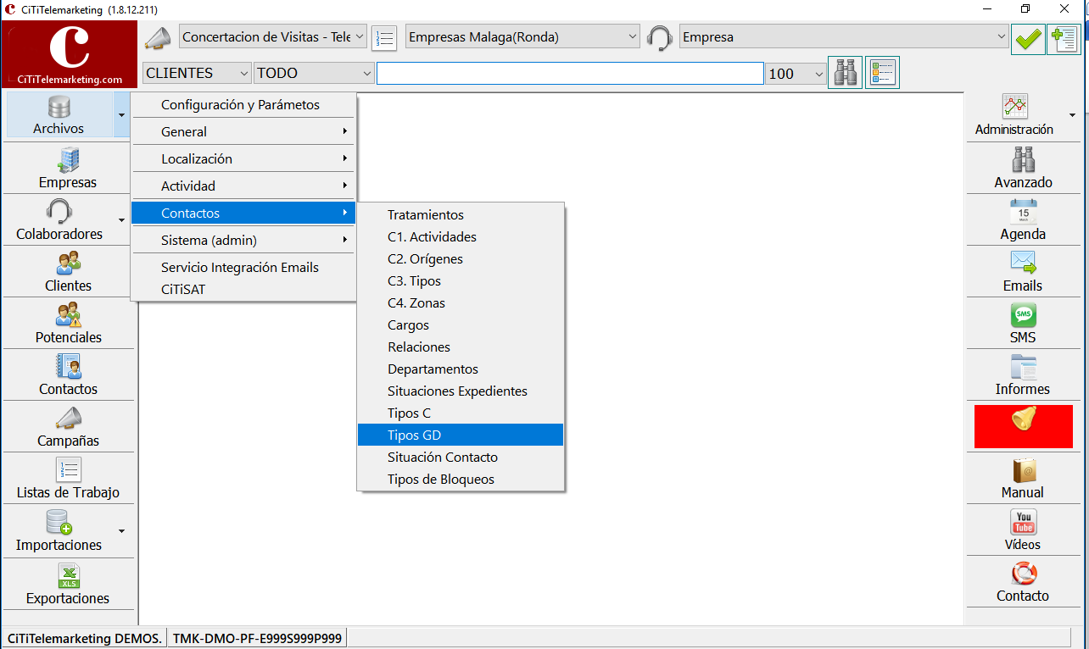
Task: Open the Empresa dropdown at top right
Action: coord(1001,37)
